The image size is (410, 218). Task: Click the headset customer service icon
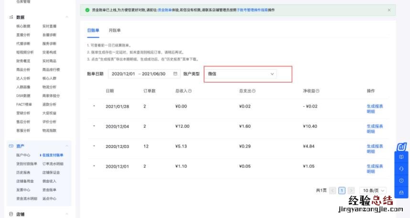point(401,168)
